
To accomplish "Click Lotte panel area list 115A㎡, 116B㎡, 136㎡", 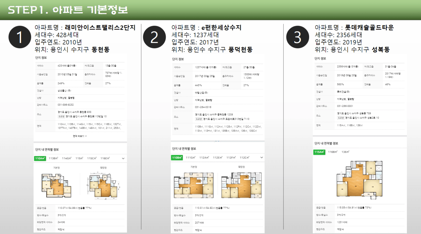I will point(350,125).
